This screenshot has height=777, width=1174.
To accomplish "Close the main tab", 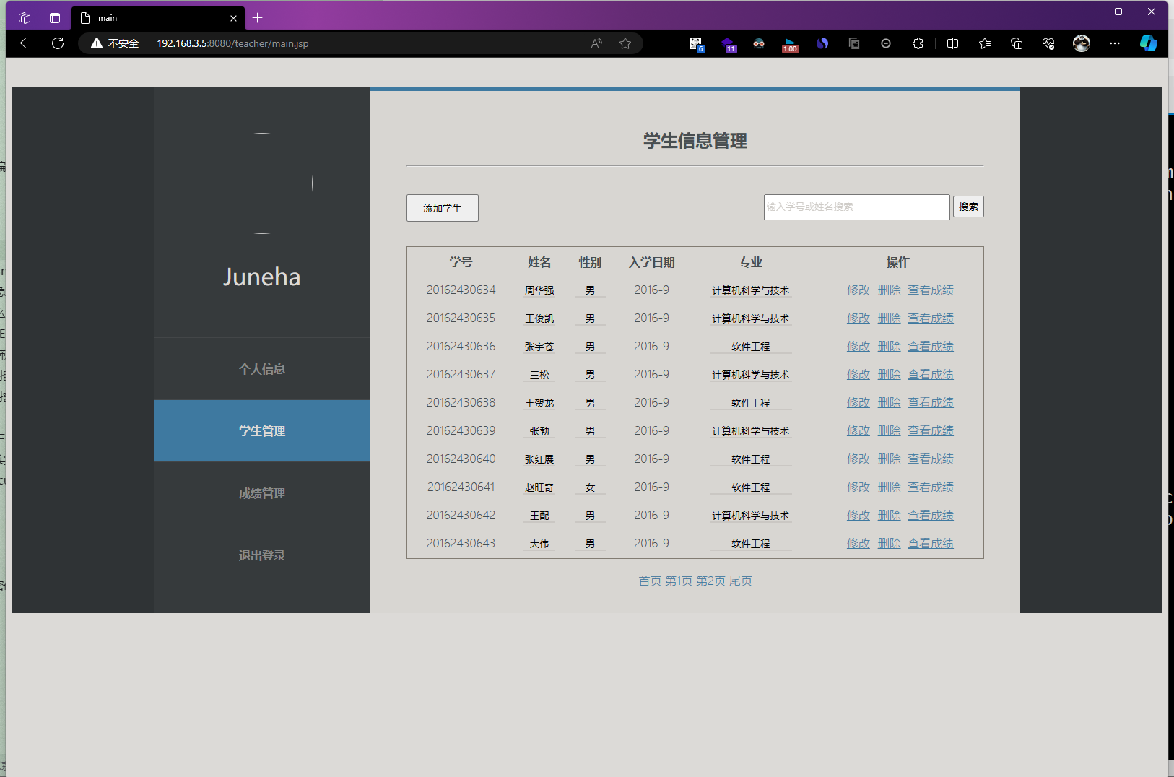I will click(x=233, y=18).
